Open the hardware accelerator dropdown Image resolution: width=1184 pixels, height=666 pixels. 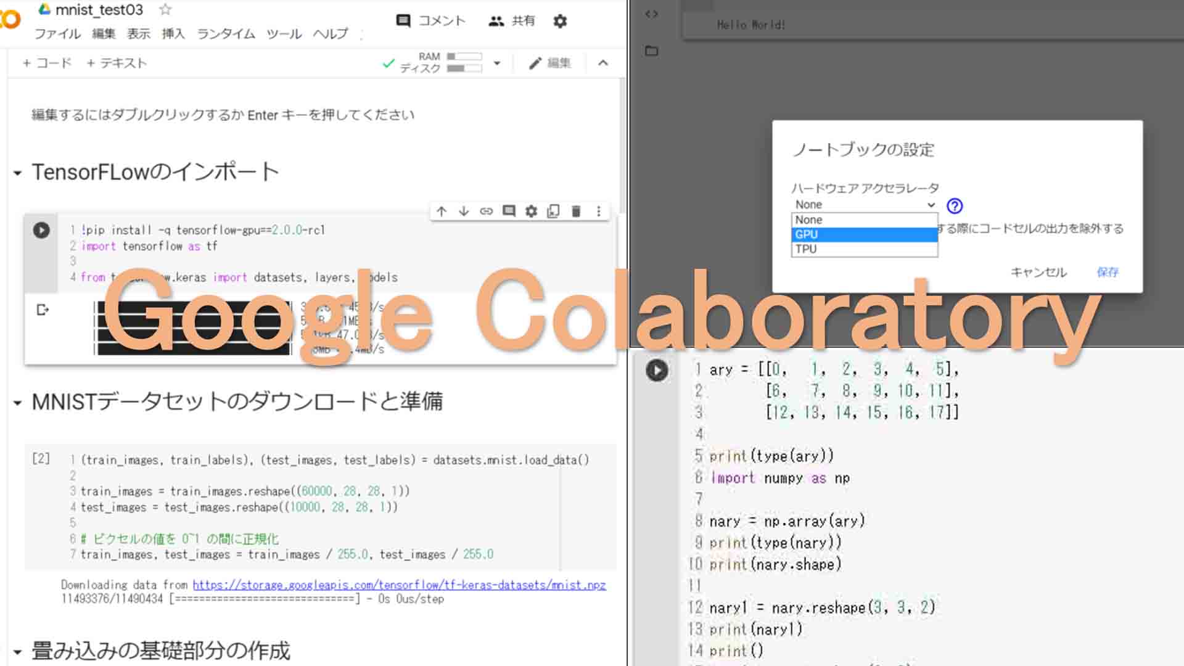pos(865,205)
